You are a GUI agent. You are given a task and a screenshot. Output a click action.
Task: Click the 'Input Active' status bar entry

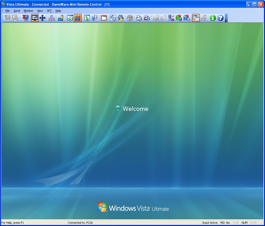pos(210,223)
